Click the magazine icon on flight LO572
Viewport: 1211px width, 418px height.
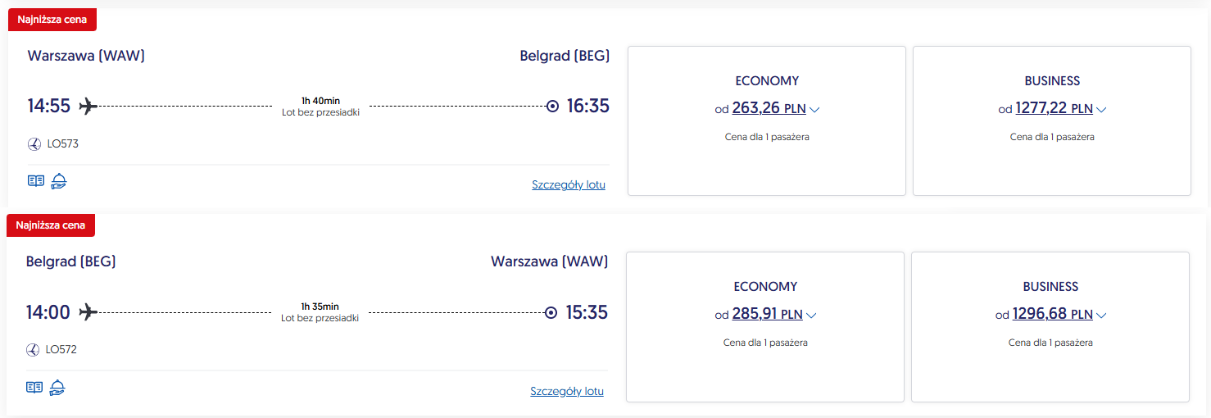click(34, 387)
